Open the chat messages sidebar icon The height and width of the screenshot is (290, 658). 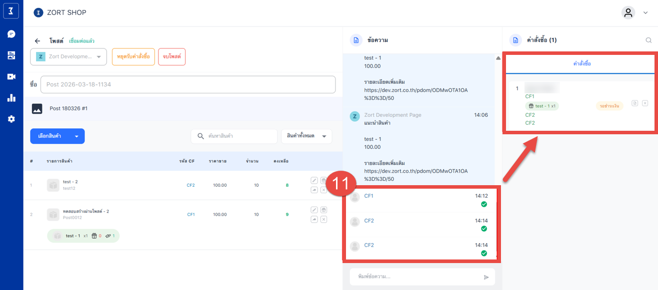click(11, 34)
